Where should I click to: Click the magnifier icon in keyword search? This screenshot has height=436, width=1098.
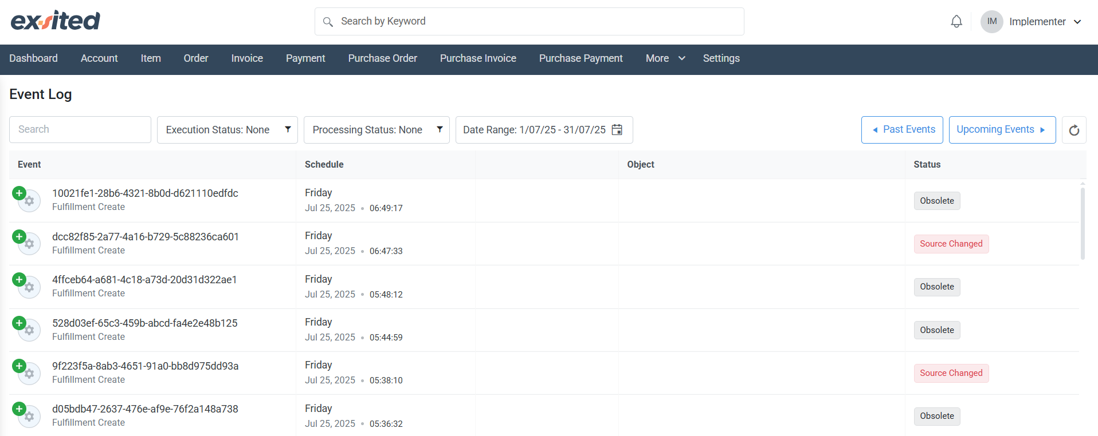click(328, 22)
